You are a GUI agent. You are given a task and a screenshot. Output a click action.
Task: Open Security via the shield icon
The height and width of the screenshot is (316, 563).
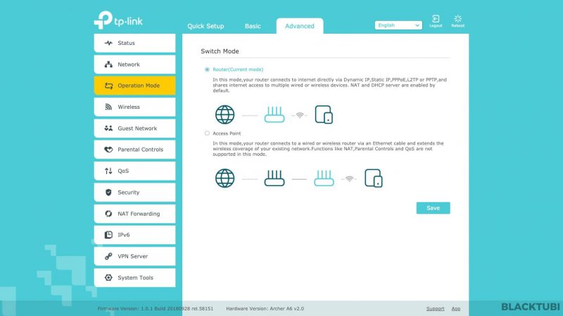[x=108, y=192]
